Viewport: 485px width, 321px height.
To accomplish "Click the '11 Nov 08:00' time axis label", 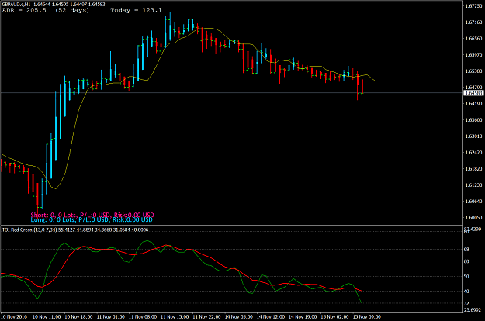I will [x=143, y=317].
